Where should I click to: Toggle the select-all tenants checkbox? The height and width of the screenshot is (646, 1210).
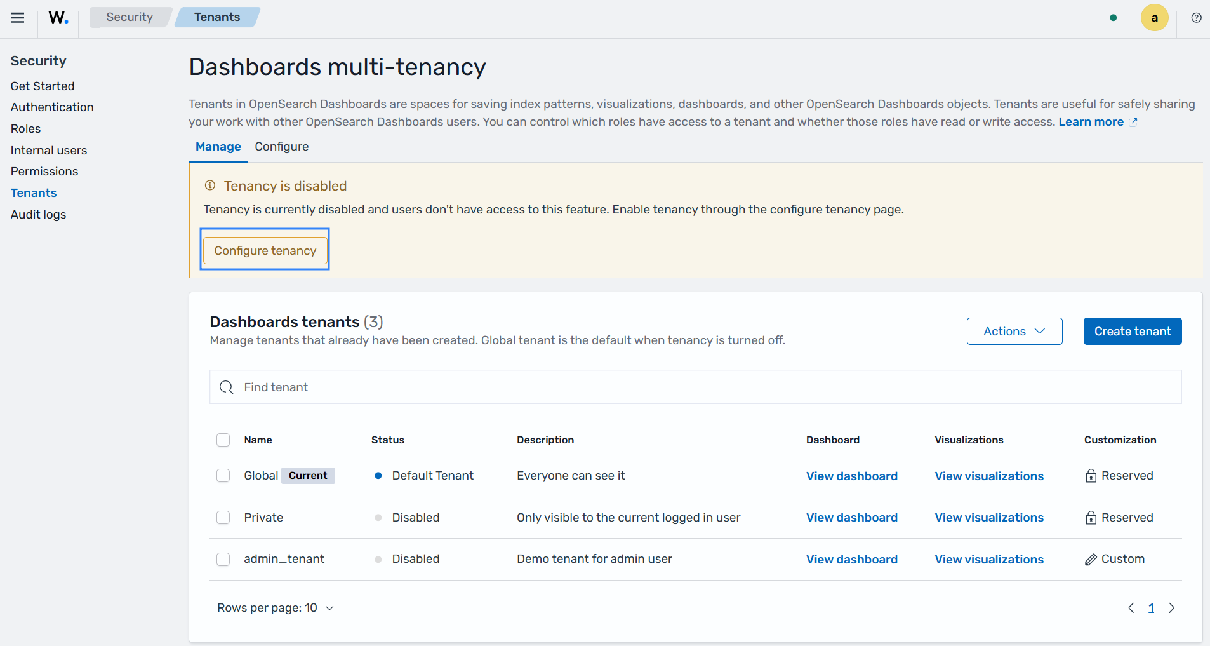223,440
